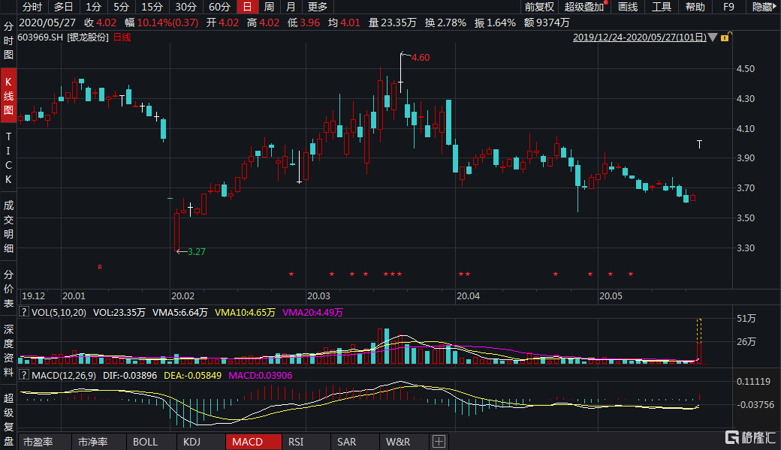Click the VMA5:6.64万 value
This screenshot has height=450, width=781.
tap(179, 312)
